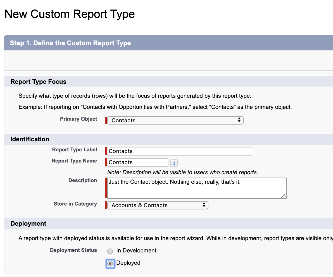The width and height of the screenshot is (333, 277).
Task: Click the 'New Custom Report Type' page title
Action: [x=70, y=14]
